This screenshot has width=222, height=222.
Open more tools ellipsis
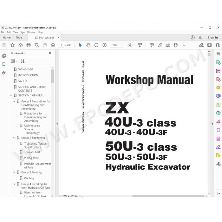coord(185,45)
